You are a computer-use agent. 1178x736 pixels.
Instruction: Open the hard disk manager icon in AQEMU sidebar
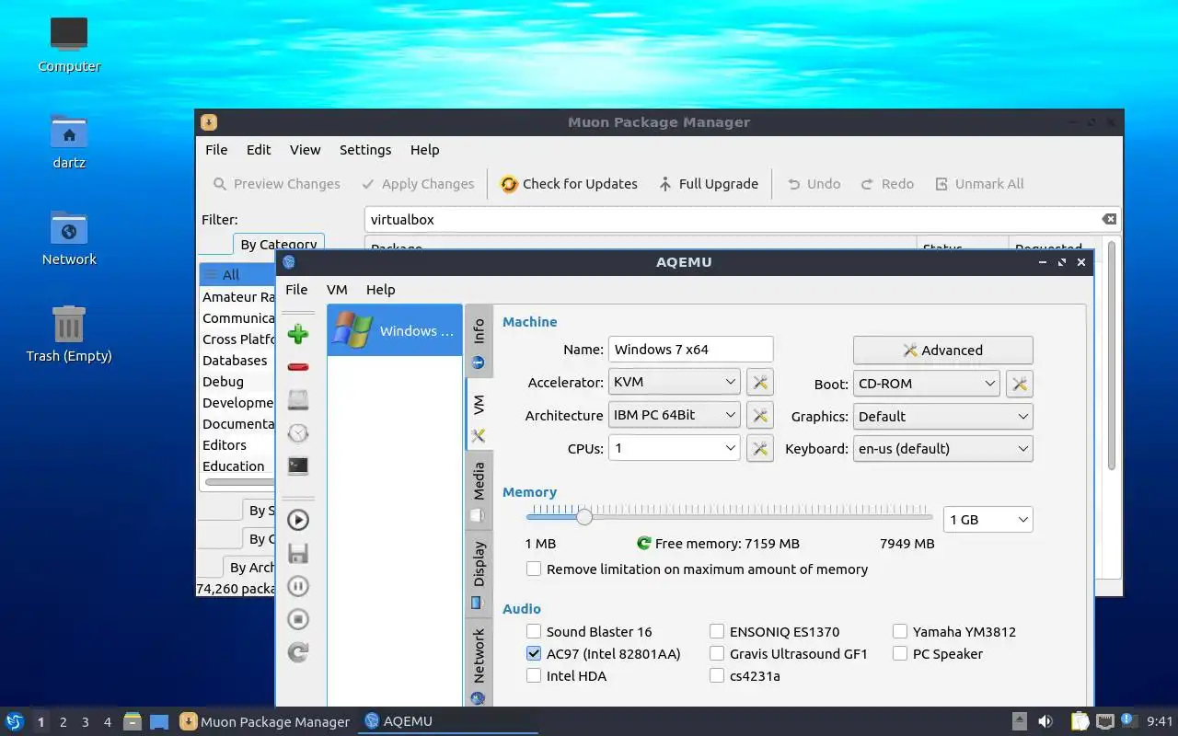click(297, 399)
